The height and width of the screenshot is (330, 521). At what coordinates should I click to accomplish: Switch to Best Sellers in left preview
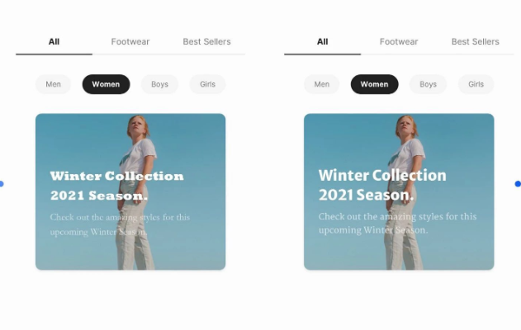pyautogui.click(x=206, y=42)
